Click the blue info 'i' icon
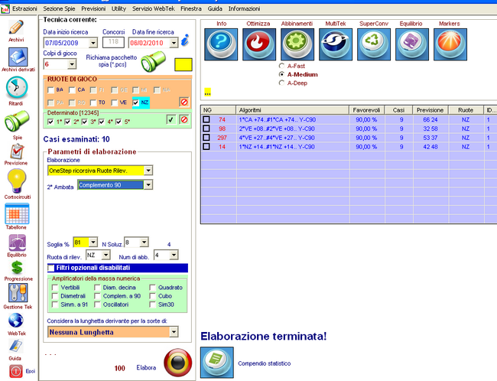 [185, 41]
